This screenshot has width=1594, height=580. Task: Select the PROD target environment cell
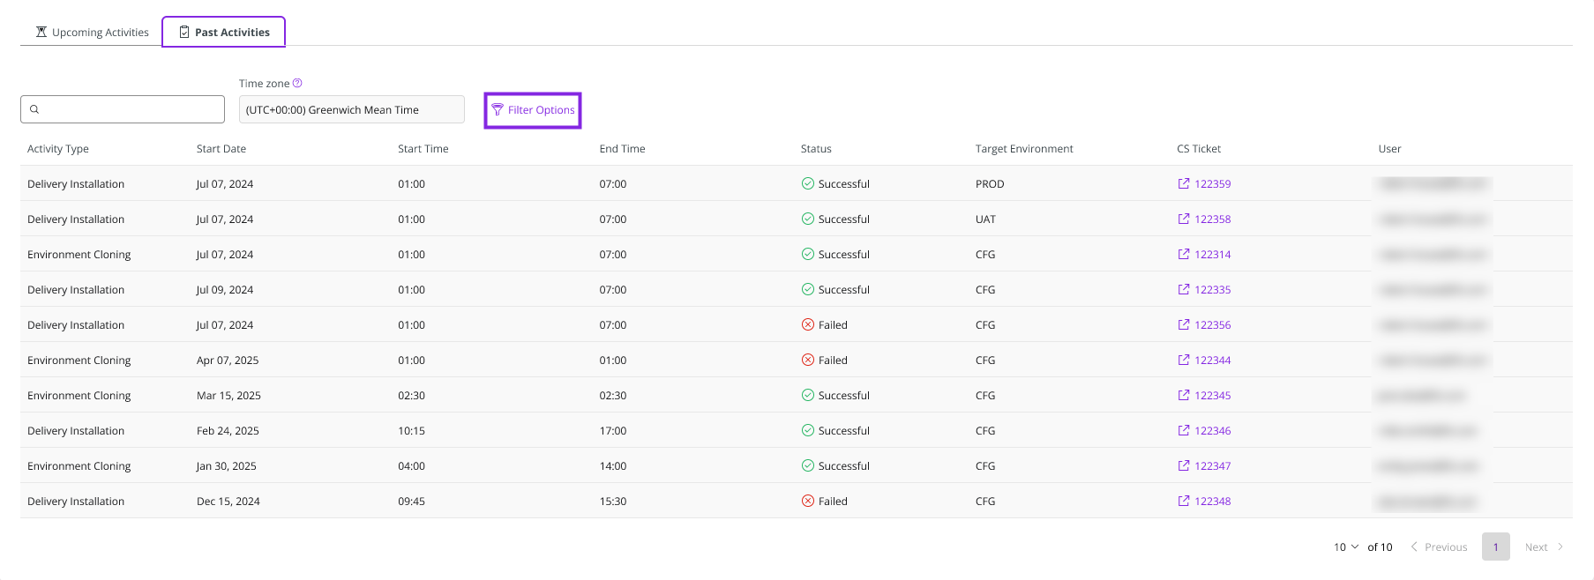coord(990,183)
